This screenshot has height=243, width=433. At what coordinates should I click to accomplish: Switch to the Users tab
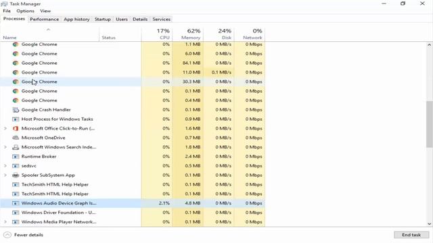(122, 20)
